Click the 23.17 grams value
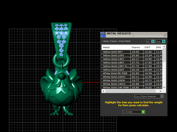The height and width of the screenshot is (132, 177). 135,59
